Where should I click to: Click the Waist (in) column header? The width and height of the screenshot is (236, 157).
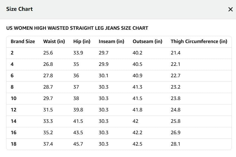point(54,41)
